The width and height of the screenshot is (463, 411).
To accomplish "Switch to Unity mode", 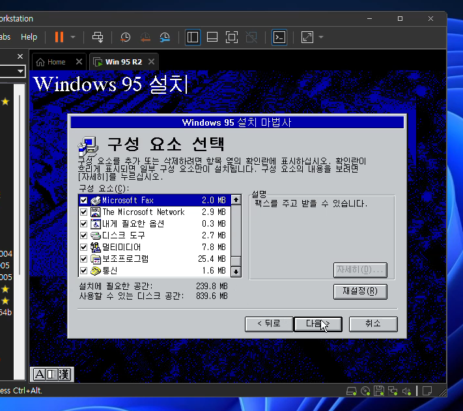I will pos(251,37).
